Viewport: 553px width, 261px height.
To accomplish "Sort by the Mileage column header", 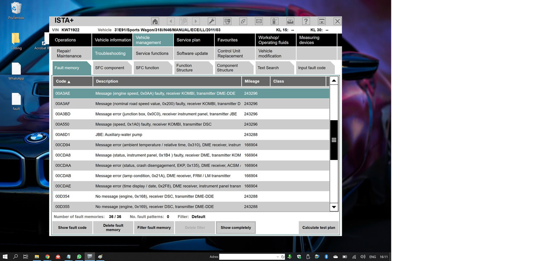I will pos(256,81).
